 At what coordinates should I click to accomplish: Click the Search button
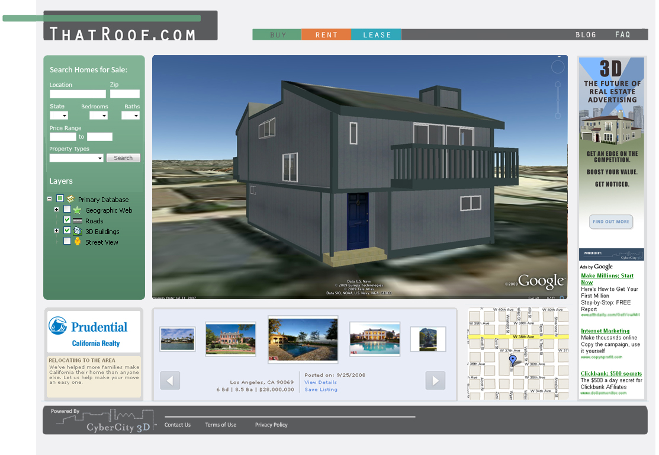click(123, 158)
